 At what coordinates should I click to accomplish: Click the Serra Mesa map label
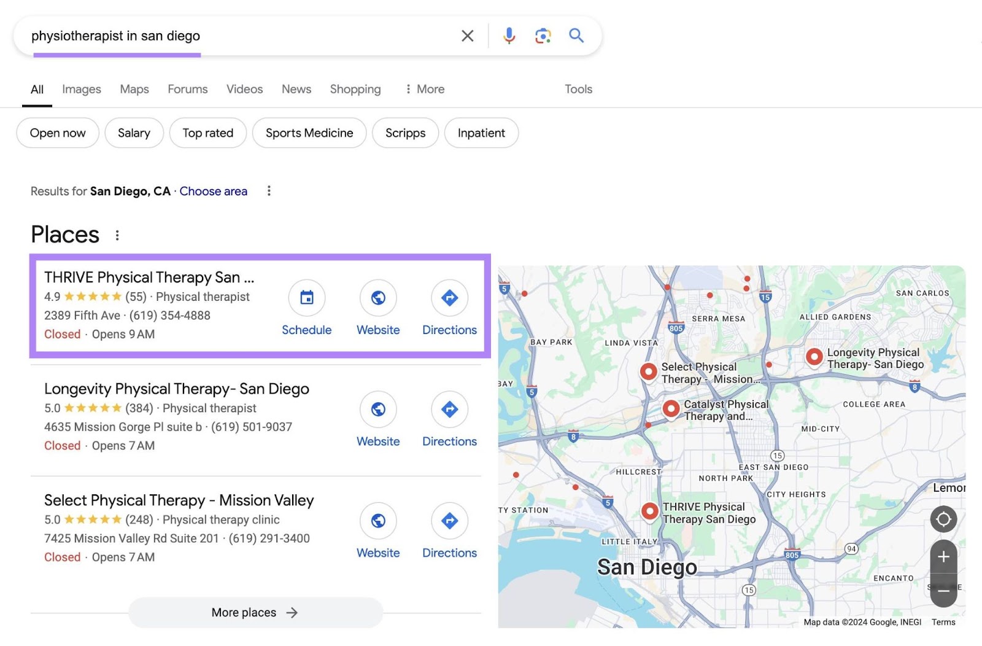click(x=718, y=319)
